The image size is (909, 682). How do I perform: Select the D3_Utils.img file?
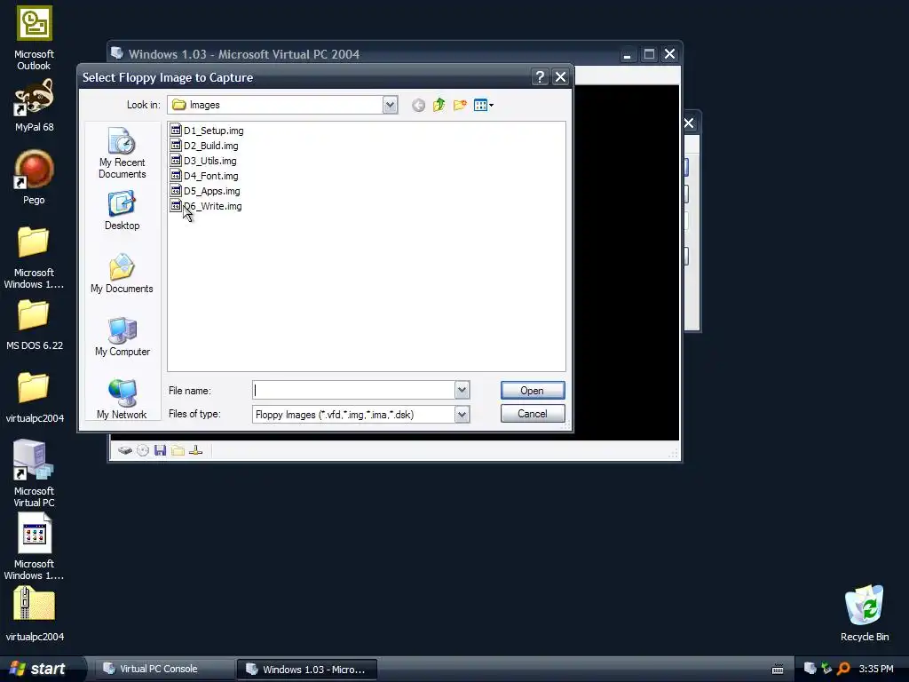pos(203,161)
